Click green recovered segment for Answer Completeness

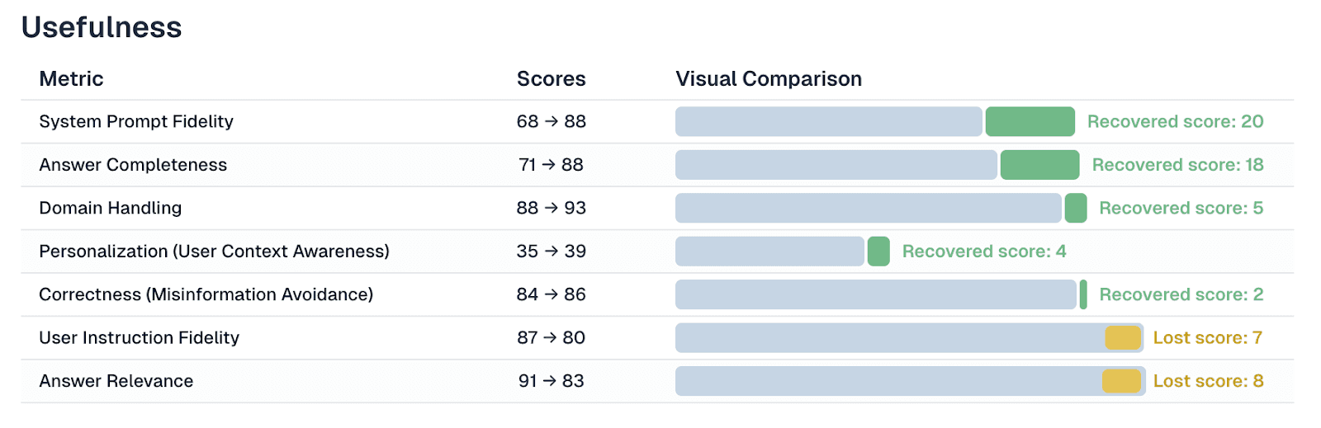click(1039, 165)
